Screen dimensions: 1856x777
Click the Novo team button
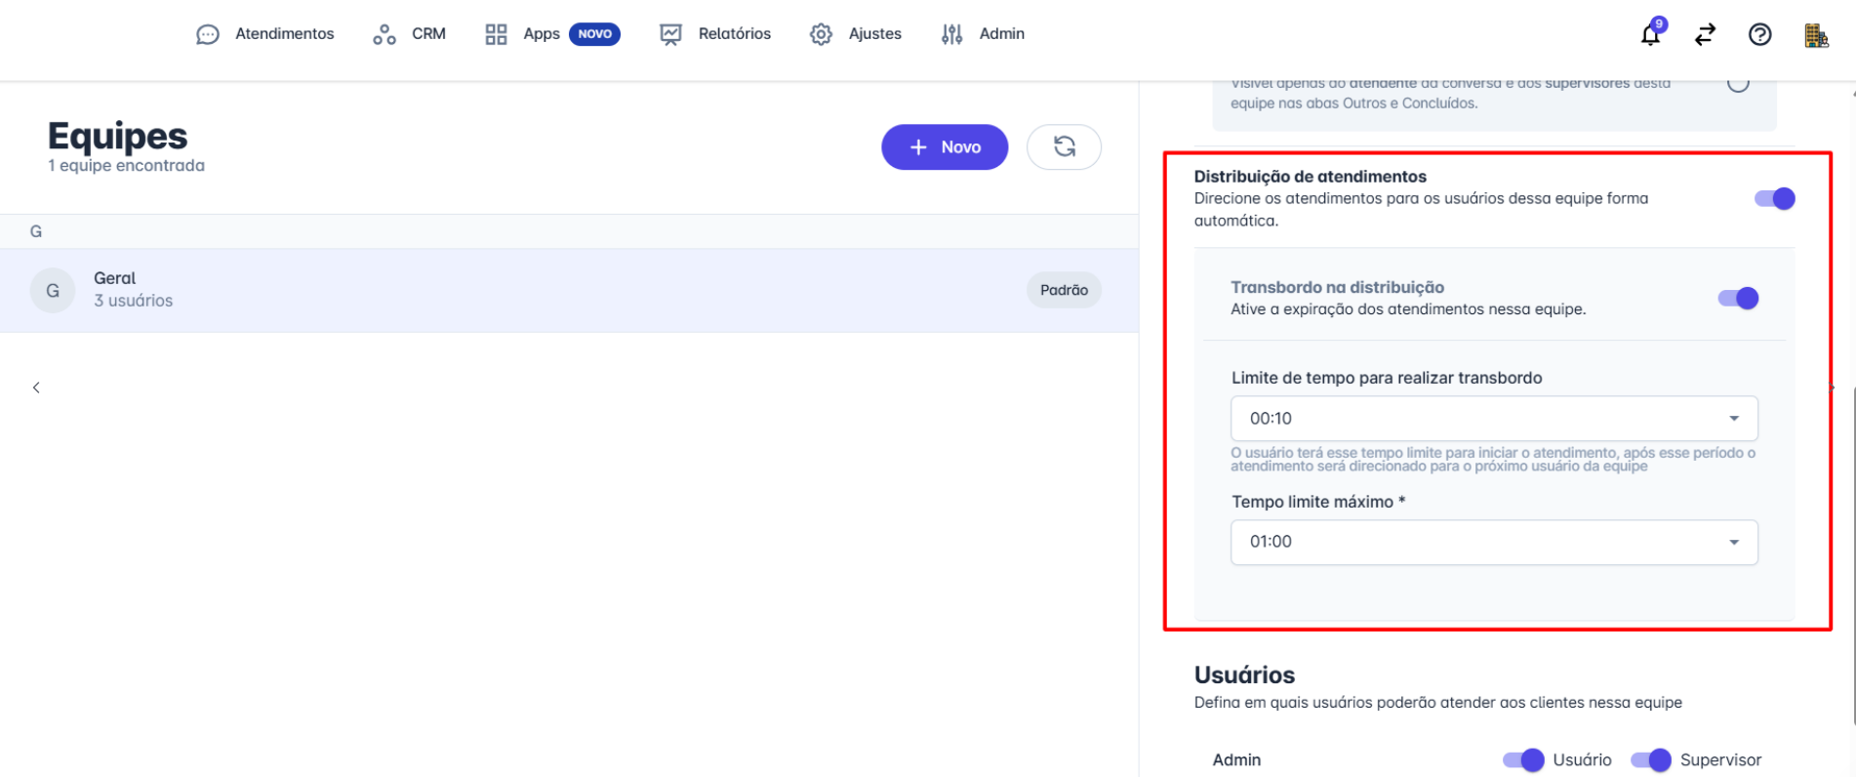[x=944, y=147]
